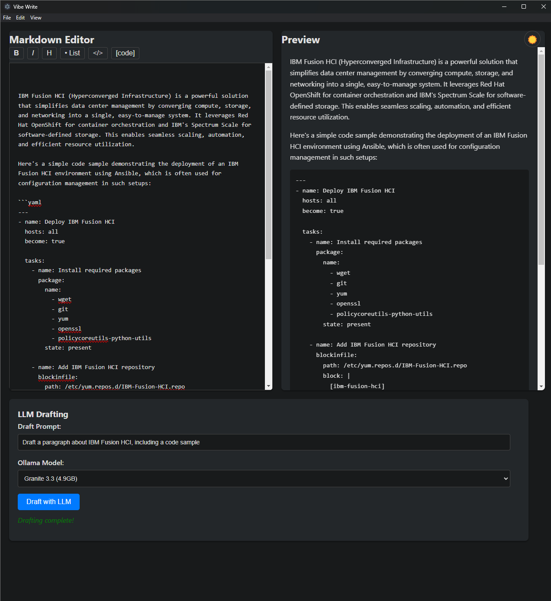Click the editor vertical scrollbar thumb
The width and height of the screenshot is (551, 601).
[269, 165]
